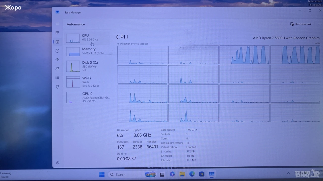Click the Up time value 0:00:08:37
This screenshot has width=323, height=181.
(x=126, y=159)
